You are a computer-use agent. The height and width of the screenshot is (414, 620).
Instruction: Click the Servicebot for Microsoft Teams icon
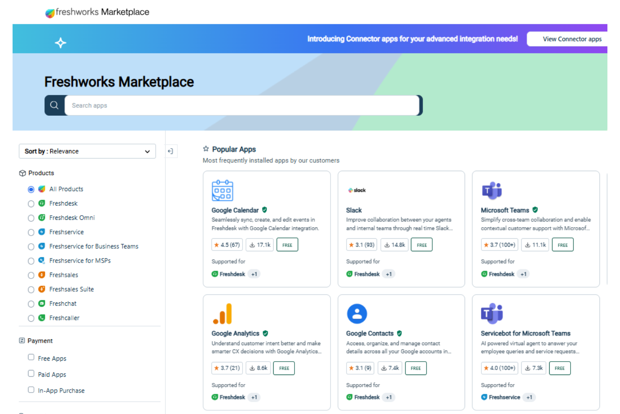click(491, 314)
